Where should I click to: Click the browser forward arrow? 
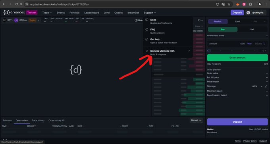point(10,4)
